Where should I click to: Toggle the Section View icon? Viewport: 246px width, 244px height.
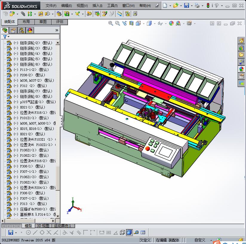tap(131, 23)
